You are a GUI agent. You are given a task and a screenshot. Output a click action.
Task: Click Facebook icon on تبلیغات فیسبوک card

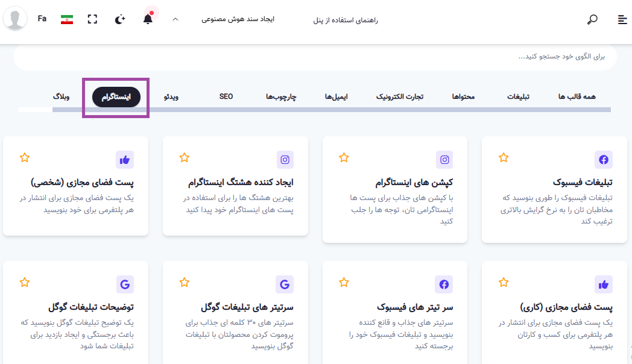point(604,160)
